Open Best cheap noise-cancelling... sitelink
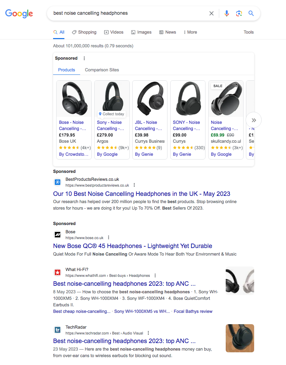 pyautogui.click(x=82, y=311)
